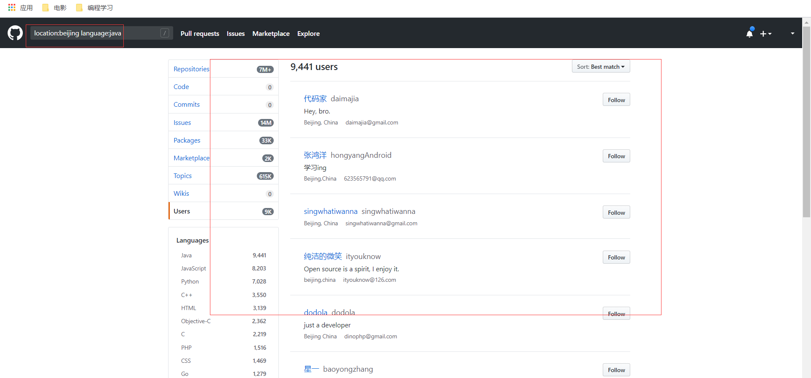This screenshot has width=811, height=378.
Task: Click the GitHub Octocat logo
Action: click(15, 33)
